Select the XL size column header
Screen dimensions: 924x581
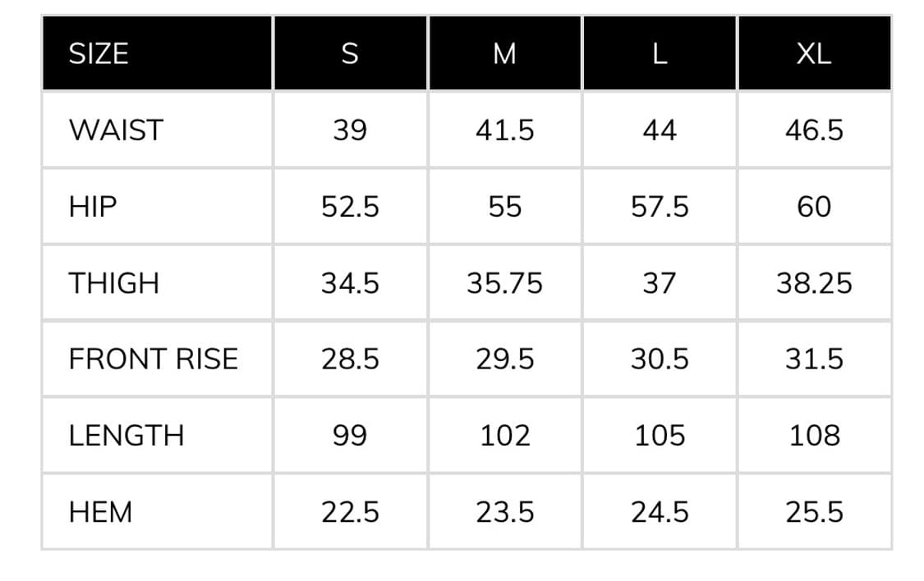(814, 54)
